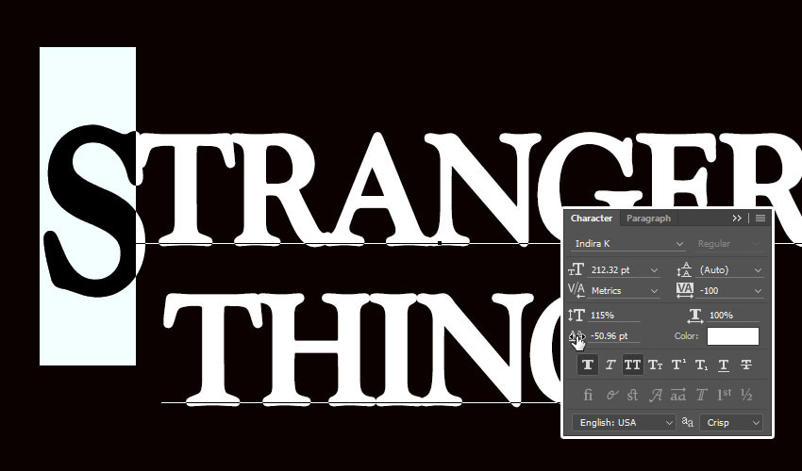This screenshot has width=802, height=471.
Task: Click the leading icon
Action: tap(684, 269)
